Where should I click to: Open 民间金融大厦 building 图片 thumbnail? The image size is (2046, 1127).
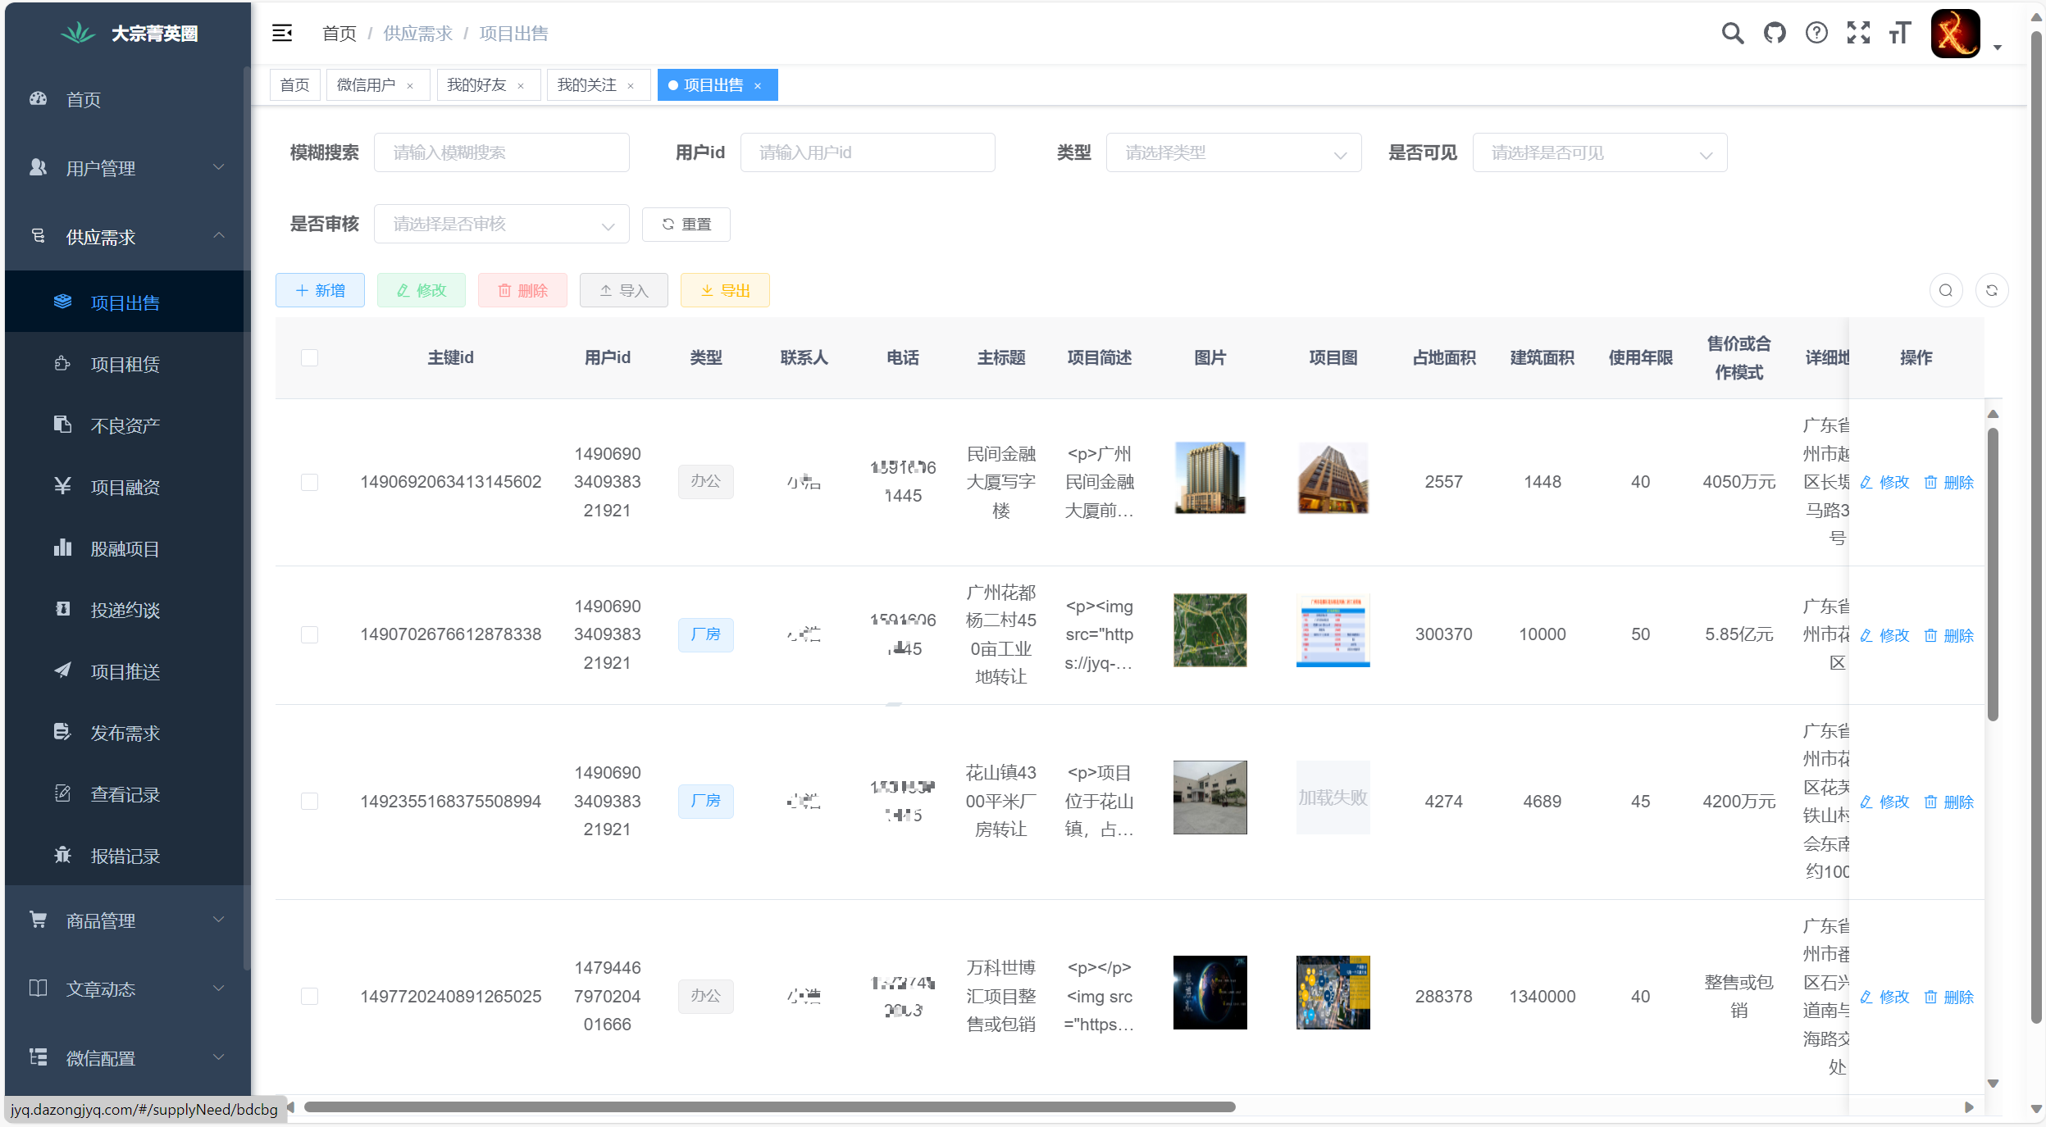point(1210,478)
